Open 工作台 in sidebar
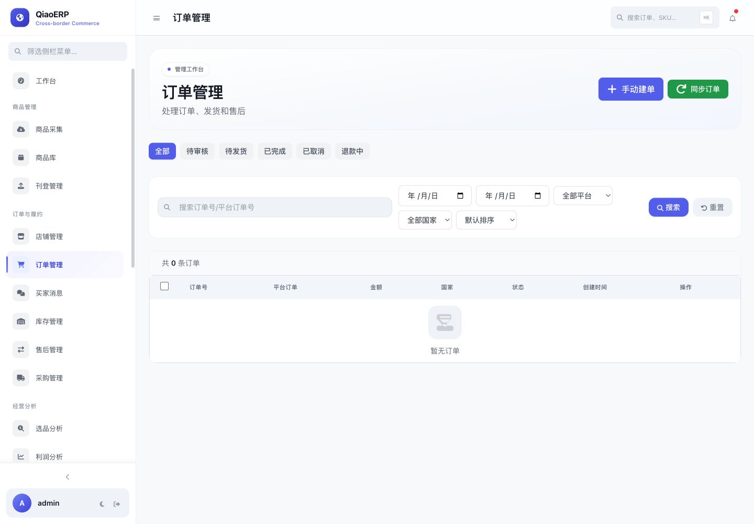The width and height of the screenshot is (754, 524). click(x=65, y=81)
